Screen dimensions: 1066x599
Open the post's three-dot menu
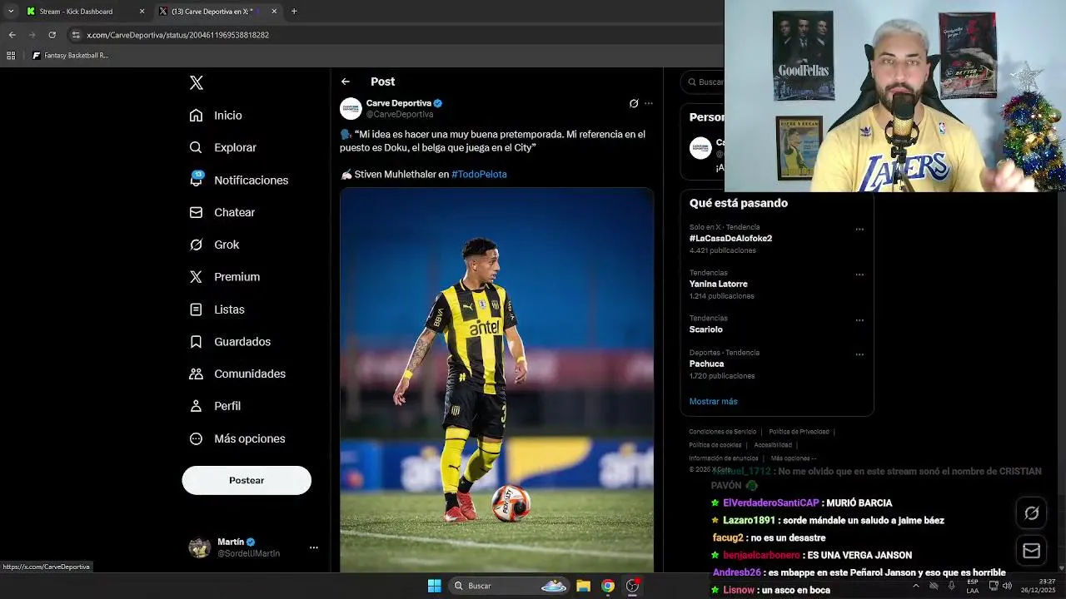[649, 103]
